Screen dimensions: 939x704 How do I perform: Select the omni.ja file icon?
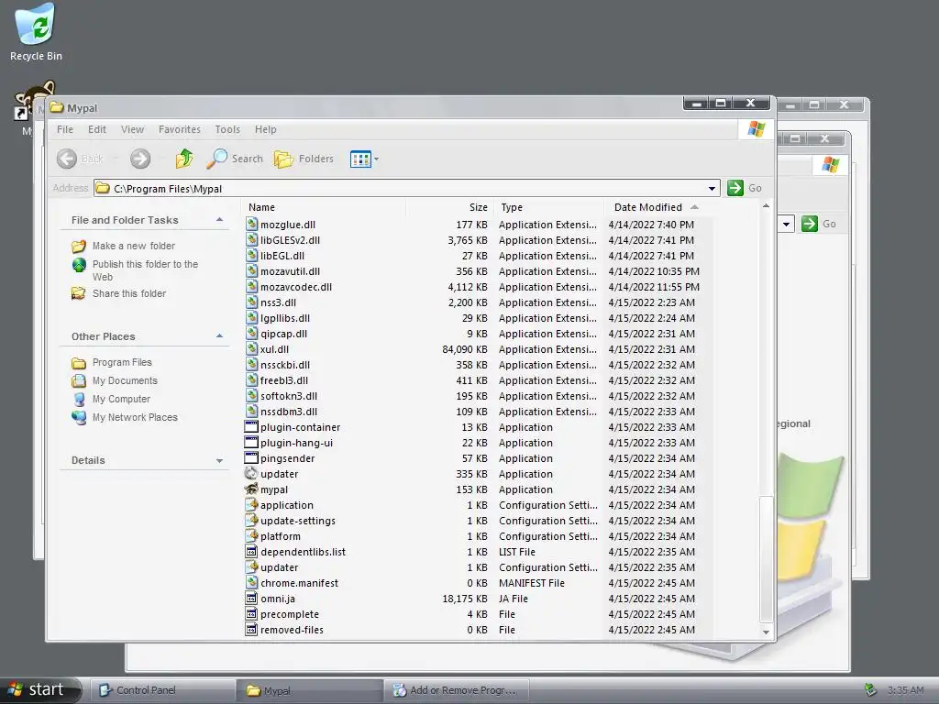tap(252, 598)
